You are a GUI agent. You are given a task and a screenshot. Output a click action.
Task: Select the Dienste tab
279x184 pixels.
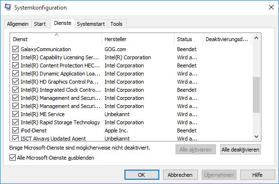pyautogui.click(x=62, y=23)
